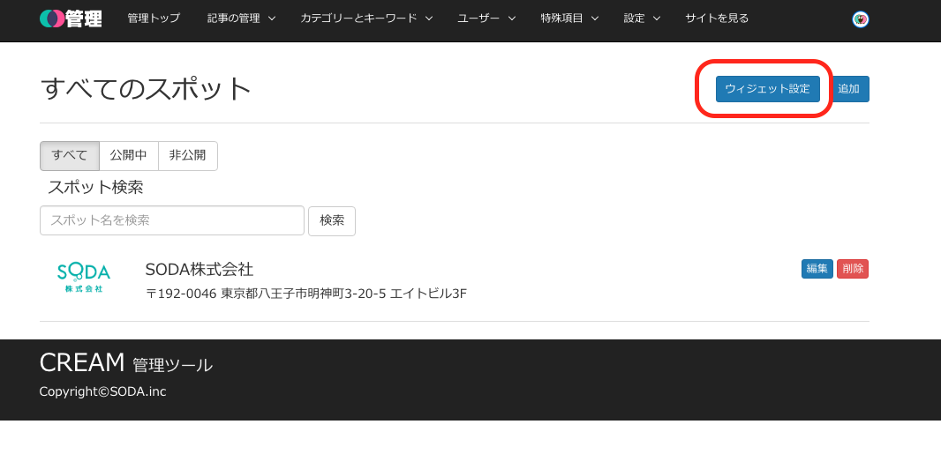The height and width of the screenshot is (469, 941).
Task: Click the すべてのスポット page heading
Action: [x=146, y=89]
